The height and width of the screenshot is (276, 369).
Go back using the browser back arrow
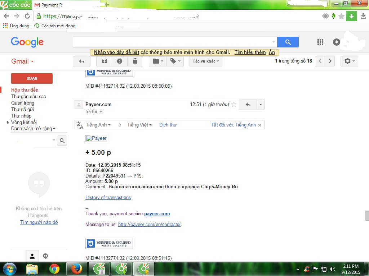(x=6, y=16)
